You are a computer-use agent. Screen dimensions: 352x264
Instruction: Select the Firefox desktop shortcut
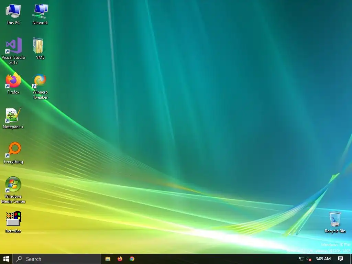13,83
